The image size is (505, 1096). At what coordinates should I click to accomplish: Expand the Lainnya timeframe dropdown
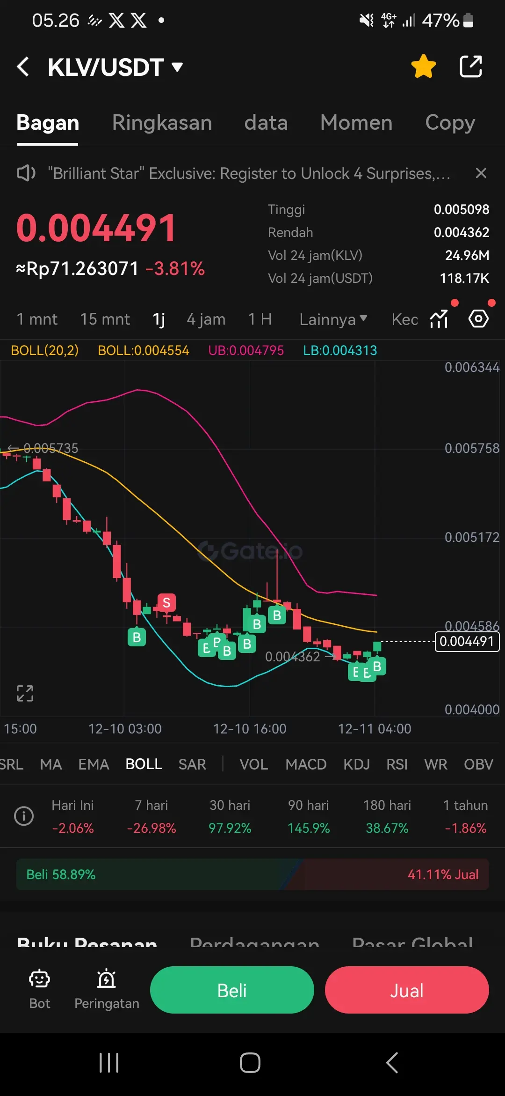point(333,319)
